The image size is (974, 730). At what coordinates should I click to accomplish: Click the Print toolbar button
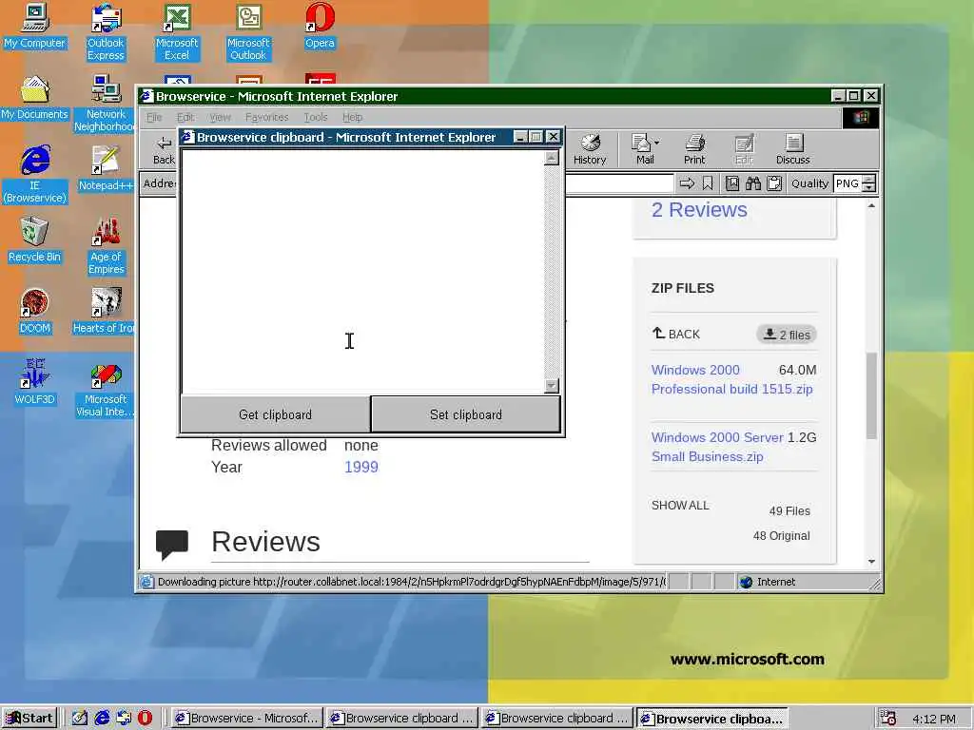click(694, 149)
